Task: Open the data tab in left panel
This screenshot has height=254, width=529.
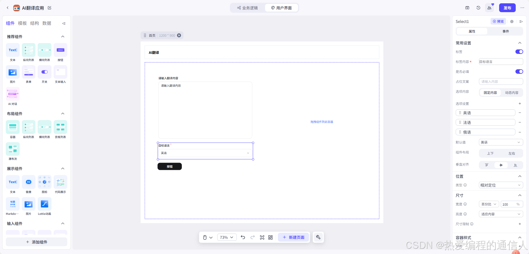Action: [x=47, y=23]
